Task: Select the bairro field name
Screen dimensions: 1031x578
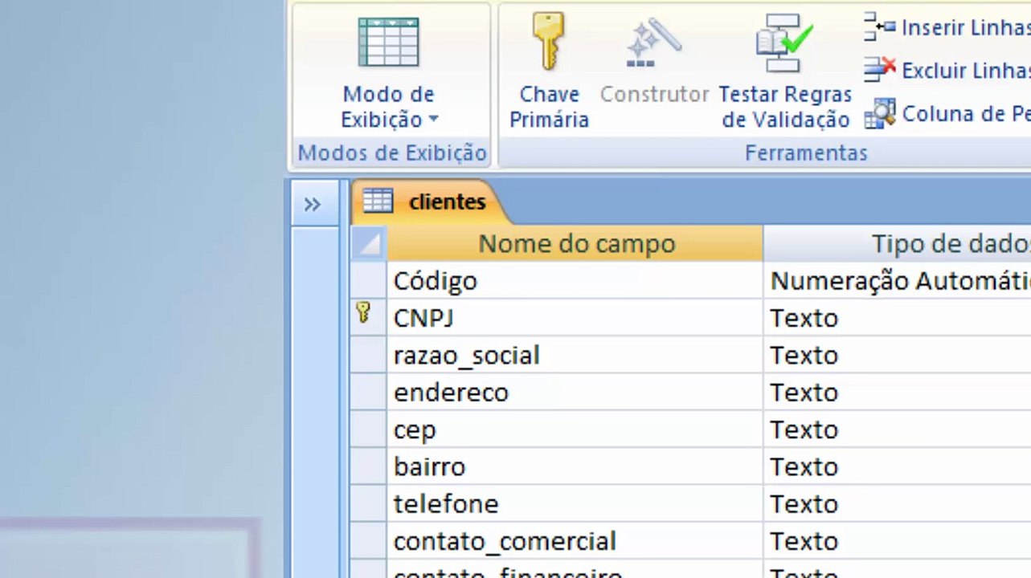Action: point(575,466)
